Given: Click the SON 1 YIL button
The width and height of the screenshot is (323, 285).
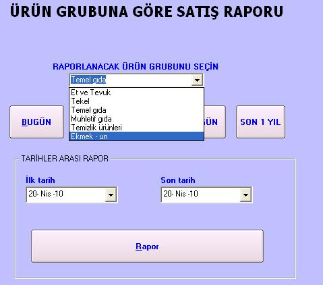Looking at the screenshot, I should 260,122.
